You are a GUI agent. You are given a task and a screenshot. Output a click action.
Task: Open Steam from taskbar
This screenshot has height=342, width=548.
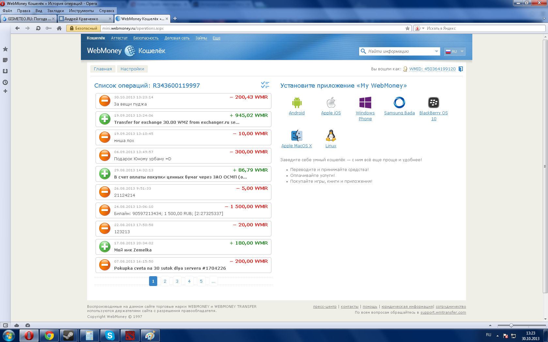click(x=68, y=335)
